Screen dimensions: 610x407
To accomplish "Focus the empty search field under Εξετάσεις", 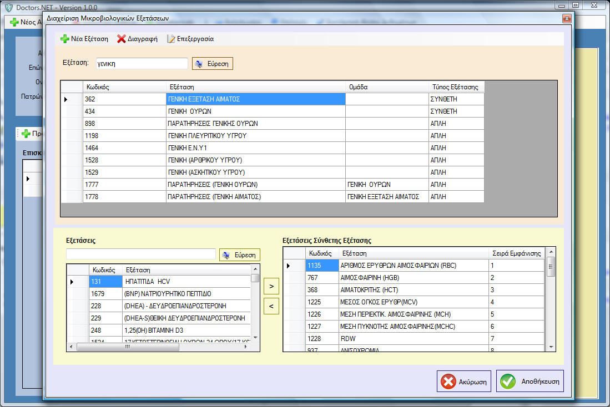I will [x=141, y=254].
